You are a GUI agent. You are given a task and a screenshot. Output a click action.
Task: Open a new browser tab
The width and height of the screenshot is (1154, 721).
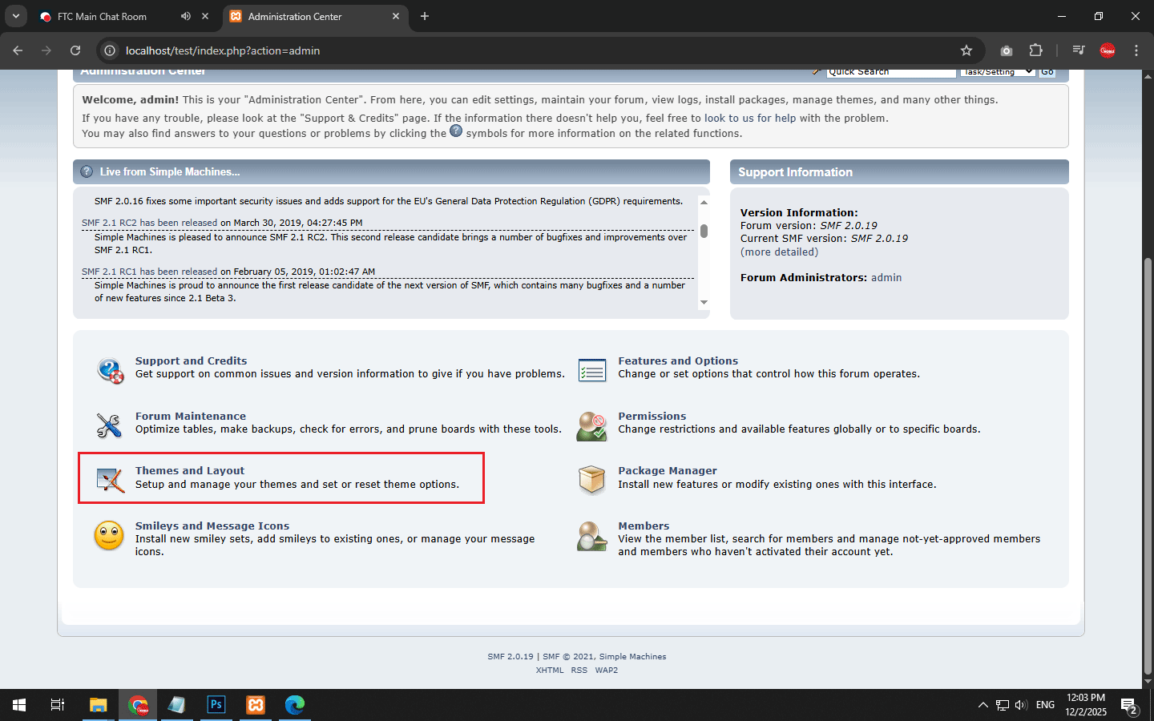coord(425,16)
